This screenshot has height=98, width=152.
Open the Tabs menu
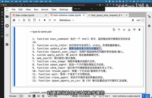(x=54, y=10)
